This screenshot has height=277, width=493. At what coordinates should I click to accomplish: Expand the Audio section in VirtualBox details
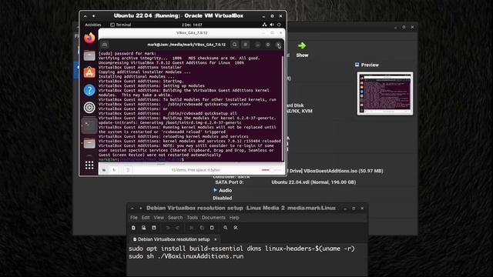point(216,190)
